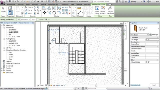The height and width of the screenshot is (90, 160).
Task: Toggle the Properties palette button in ribbon
Action: (x=10, y=13)
